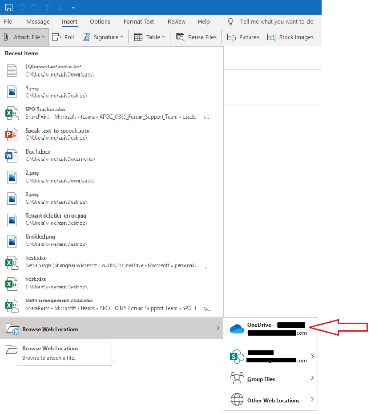
Task: Click the Save icon in the title bar
Action: tap(9, 8)
